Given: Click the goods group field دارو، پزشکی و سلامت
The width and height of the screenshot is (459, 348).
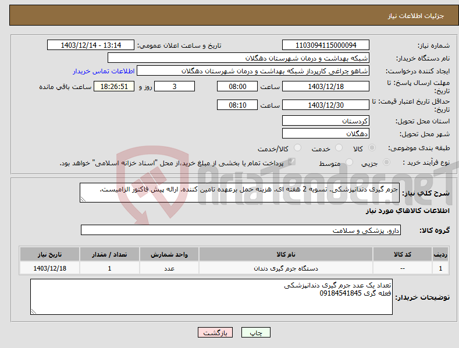Looking at the screenshot, I should (241, 230).
